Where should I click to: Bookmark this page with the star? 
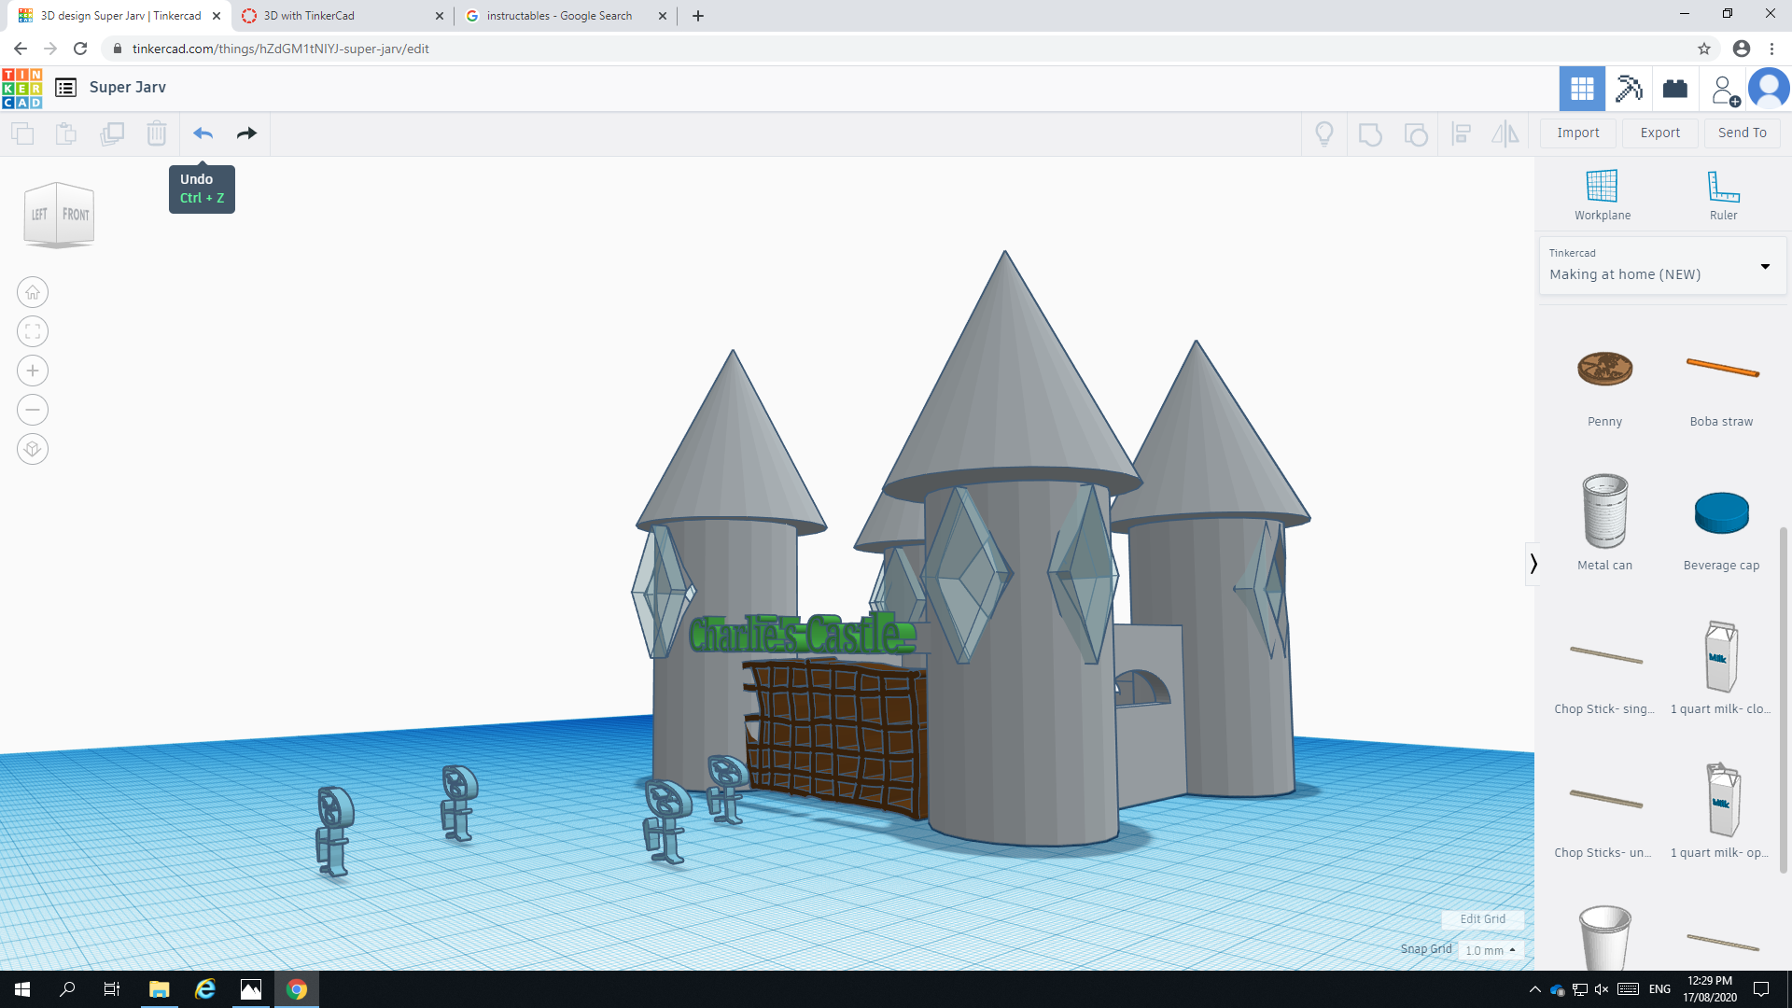click(1704, 49)
